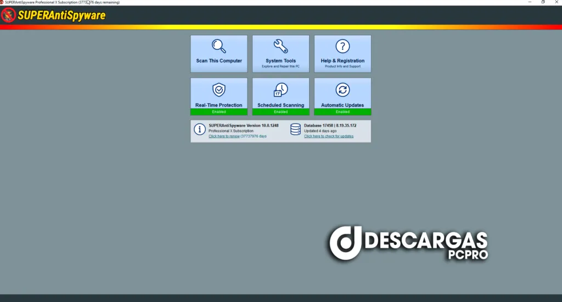Open "Click here to check for updates" link
Viewport: 562px width, 302px height.
coord(329,136)
